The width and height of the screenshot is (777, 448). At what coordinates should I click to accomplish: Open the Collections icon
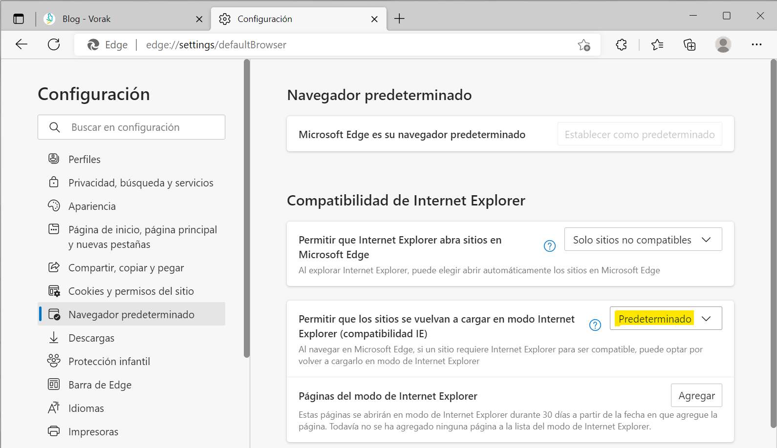coord(690,45)
